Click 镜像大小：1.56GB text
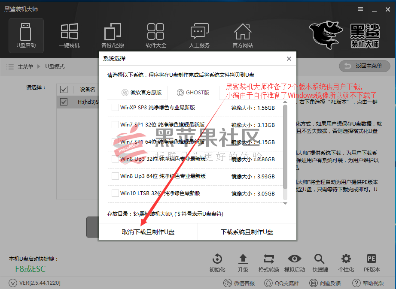 pyautogui.click(x=253, y=108)
